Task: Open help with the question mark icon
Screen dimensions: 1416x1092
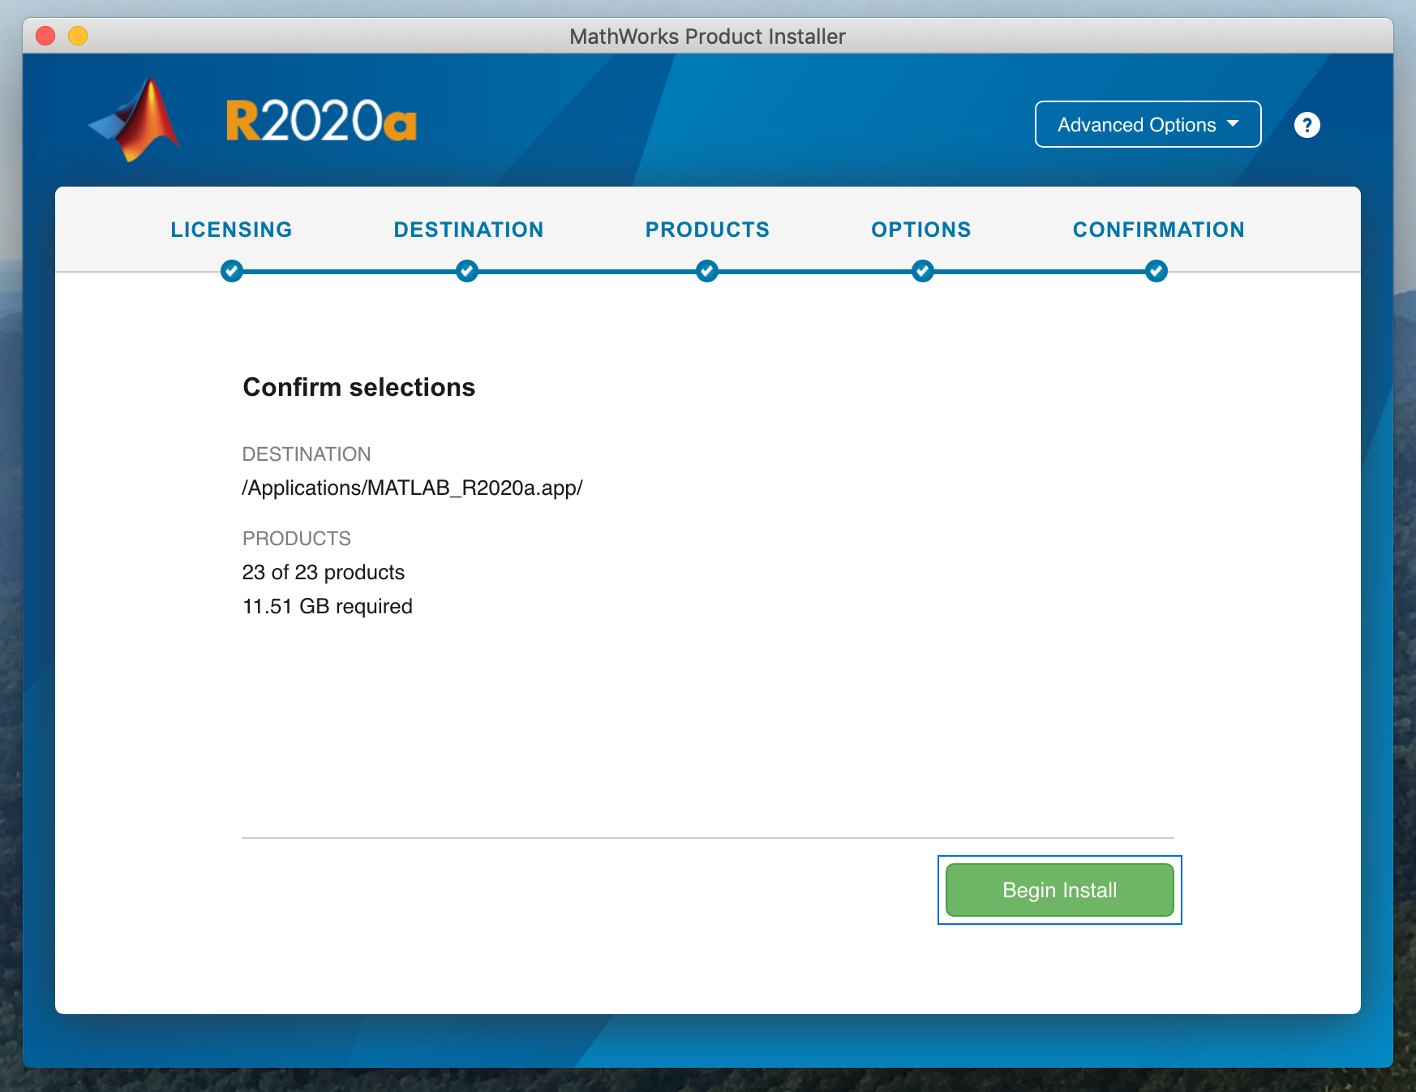Action: pos(1307,125)
